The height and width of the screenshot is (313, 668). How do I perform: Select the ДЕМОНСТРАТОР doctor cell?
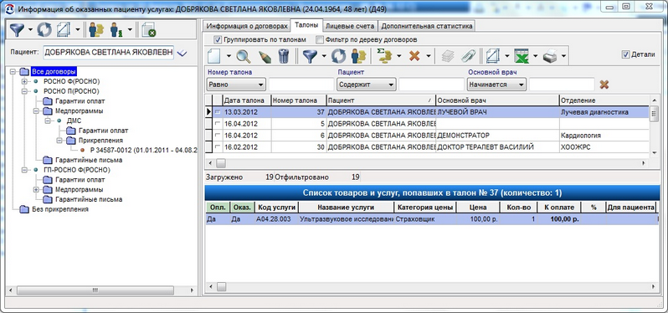497,136
